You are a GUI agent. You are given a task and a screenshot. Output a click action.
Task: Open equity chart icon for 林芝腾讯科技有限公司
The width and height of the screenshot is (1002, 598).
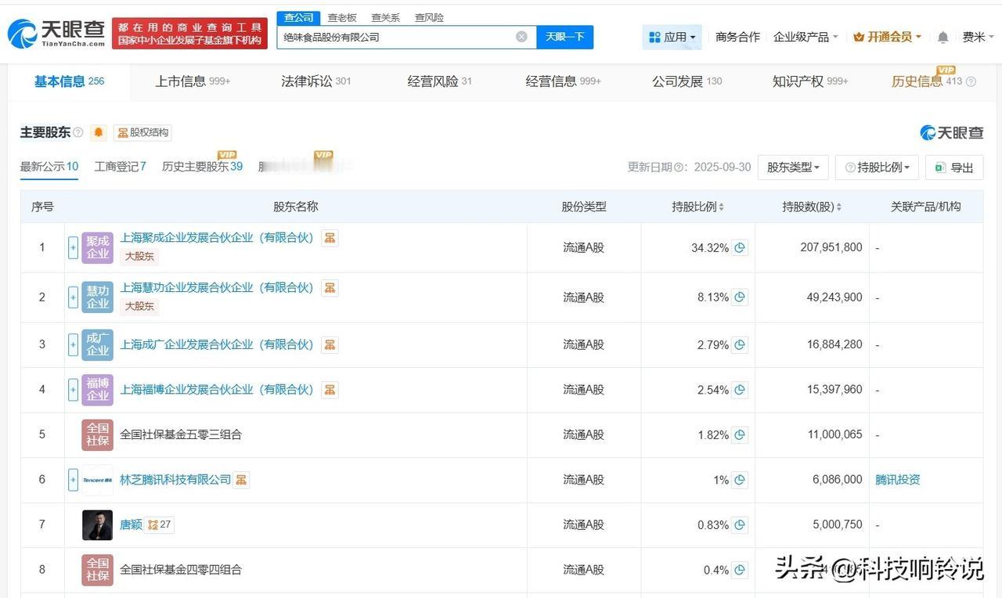pyautogui.click(x=241, y=480)
